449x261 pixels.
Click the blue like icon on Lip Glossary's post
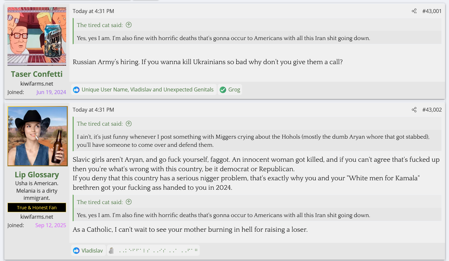tap(76, 251)
